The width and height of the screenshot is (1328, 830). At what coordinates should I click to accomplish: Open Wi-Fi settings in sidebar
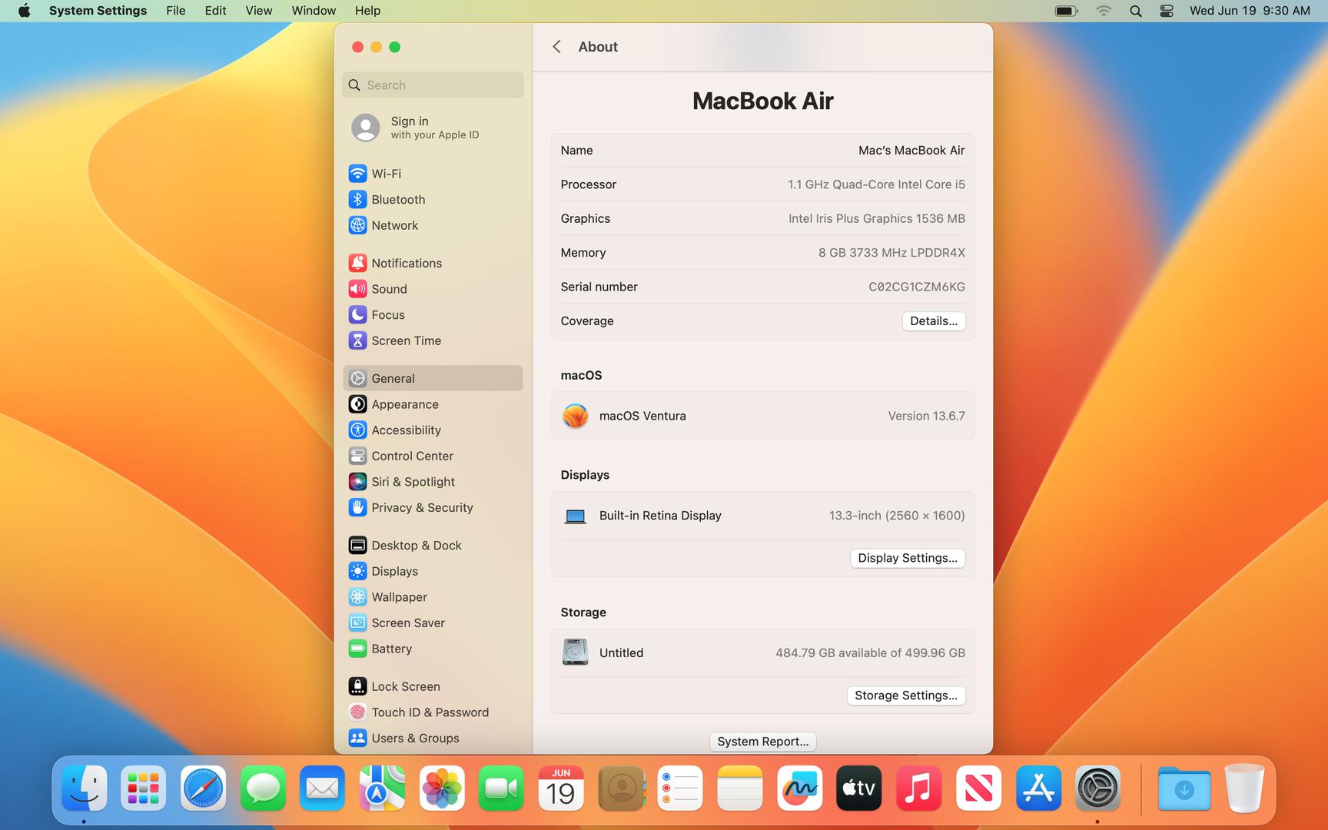pos(386,174)
